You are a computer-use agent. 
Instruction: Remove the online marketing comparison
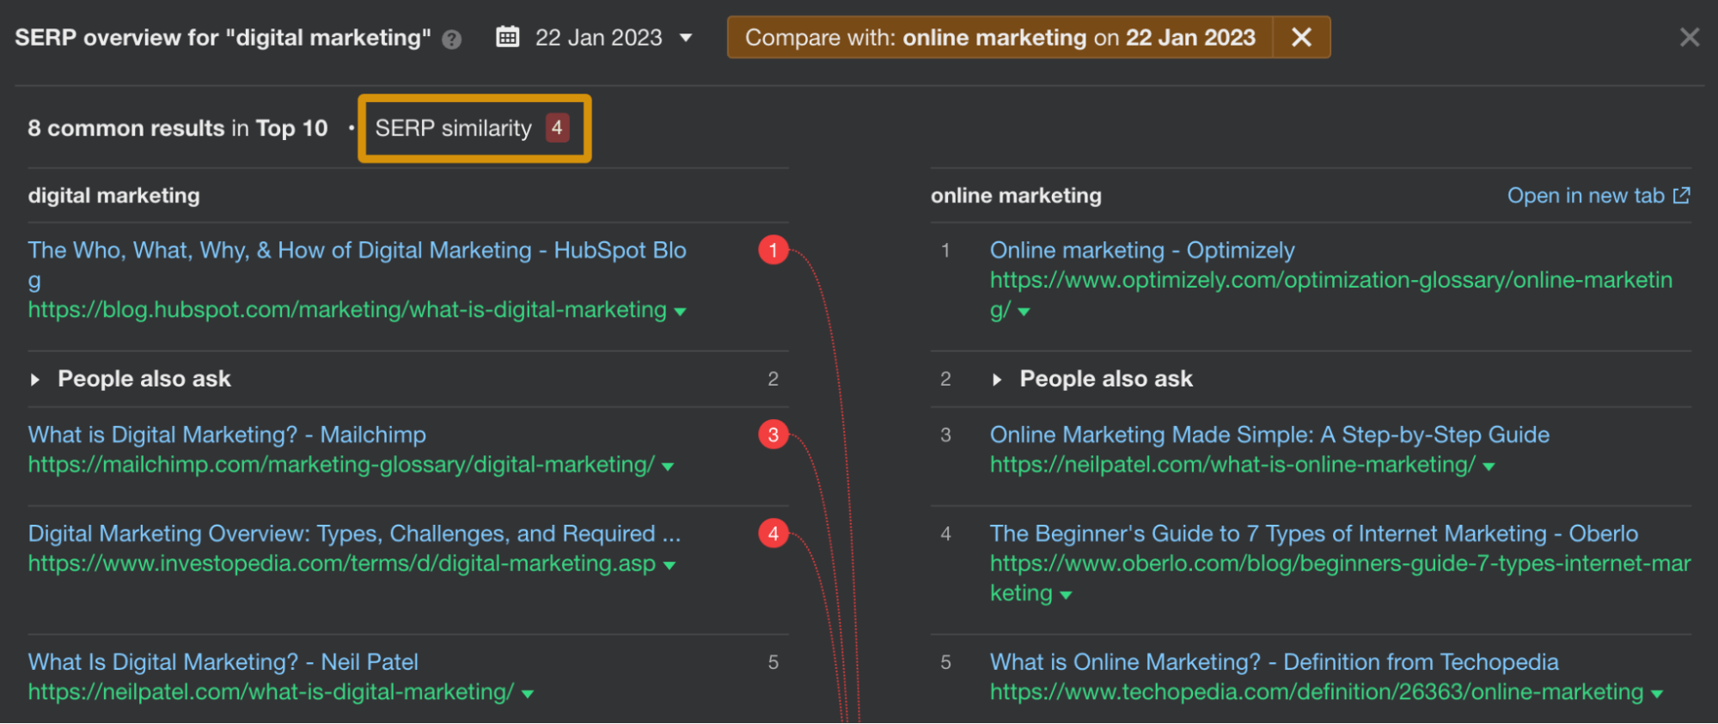pyautogui.click(x=1301, y=37)
